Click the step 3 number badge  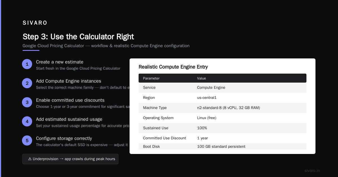pos(27,102)
